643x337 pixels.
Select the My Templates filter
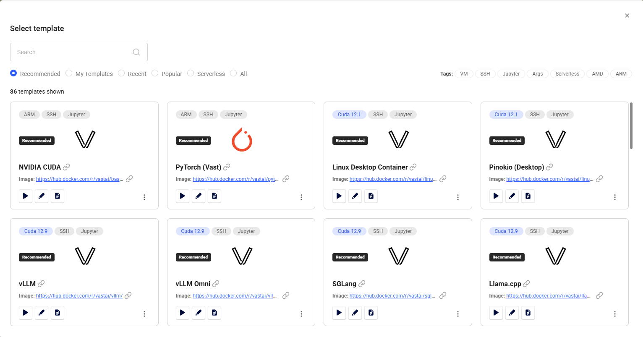pyautogui.click(x=69, y=73)
